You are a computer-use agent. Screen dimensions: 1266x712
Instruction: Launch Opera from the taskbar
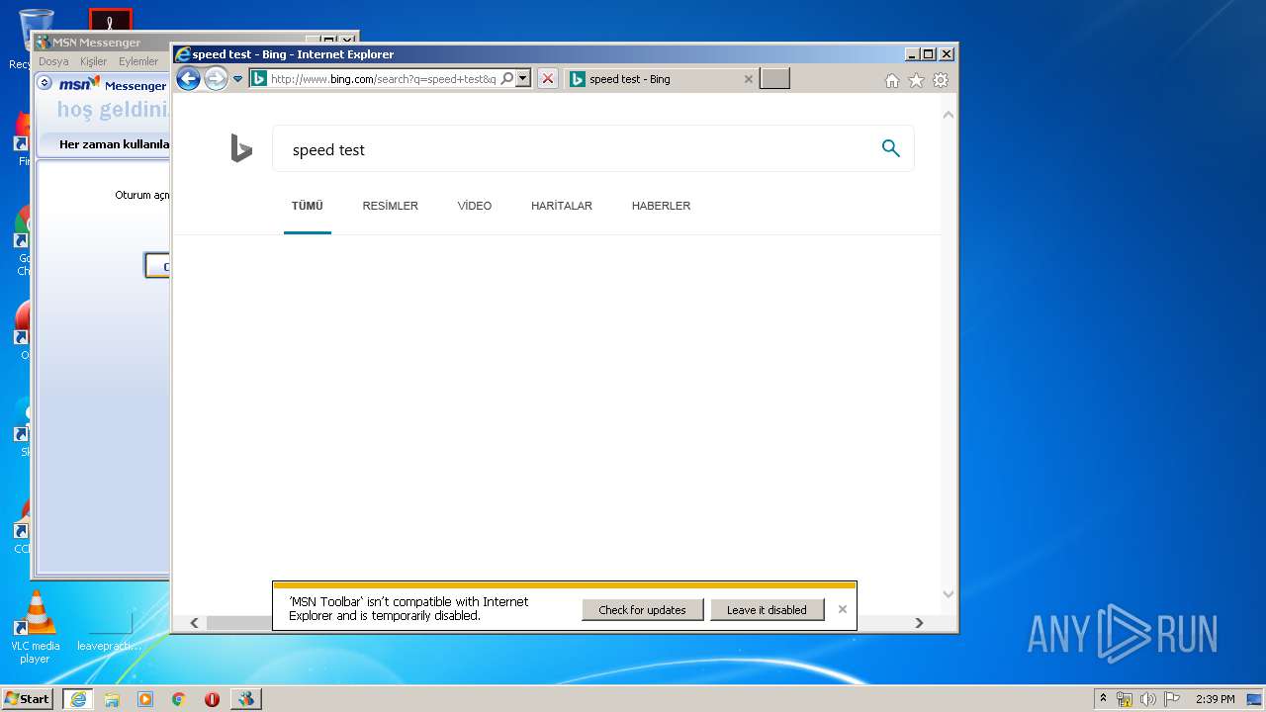tap(212, 699)
